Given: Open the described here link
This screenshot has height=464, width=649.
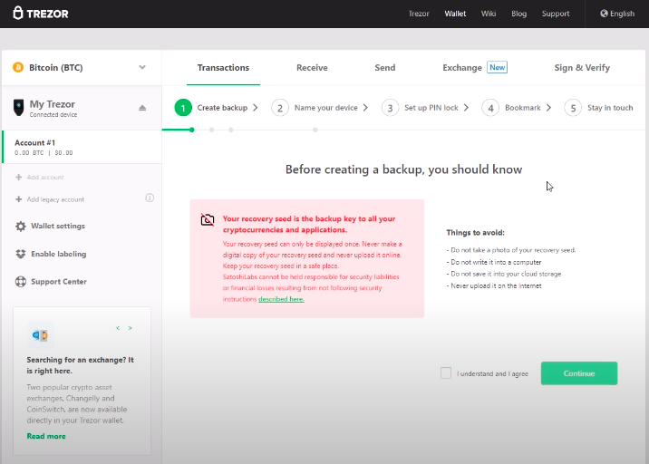Looking at the screenshot, I should tap(281, 299).
